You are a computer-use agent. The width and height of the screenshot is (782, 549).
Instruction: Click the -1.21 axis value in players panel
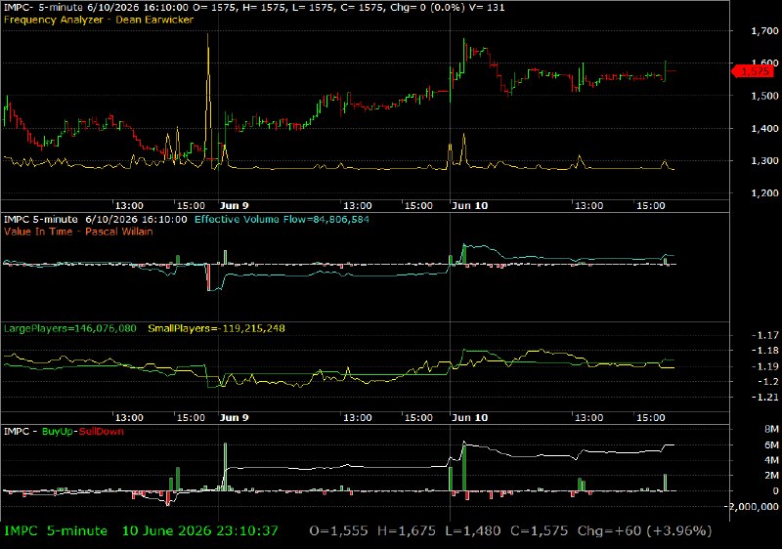pyautogui.click(x=765, y=397)
